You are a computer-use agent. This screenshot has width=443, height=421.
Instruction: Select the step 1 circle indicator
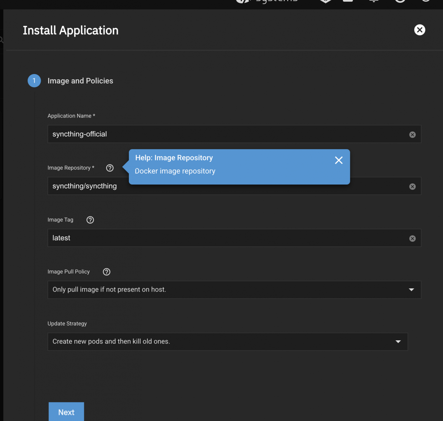[x=34, y=81]
